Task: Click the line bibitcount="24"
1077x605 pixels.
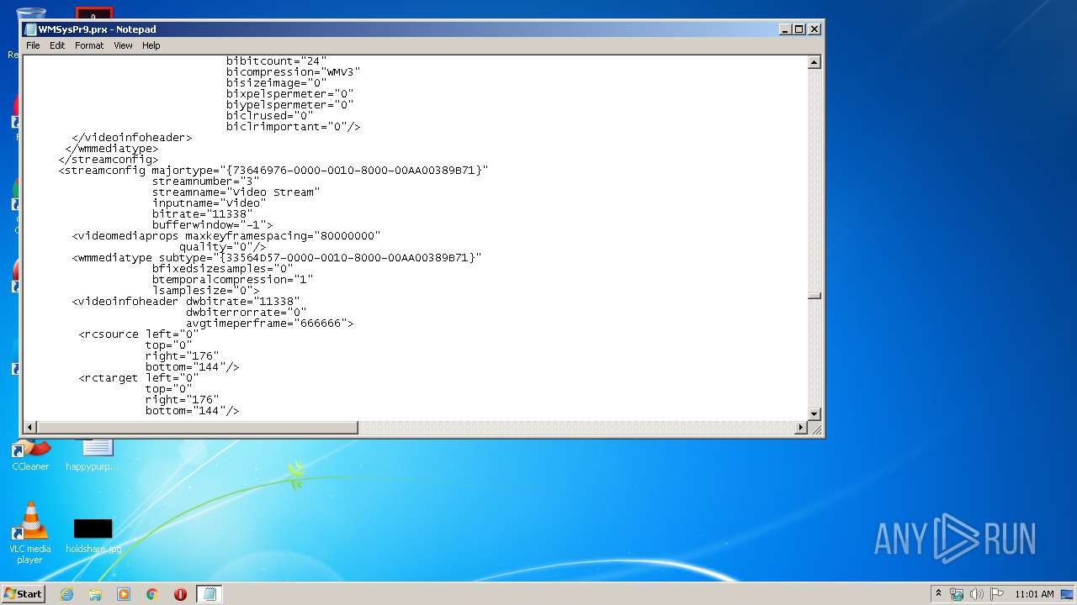Action: [x=276, y=61]
